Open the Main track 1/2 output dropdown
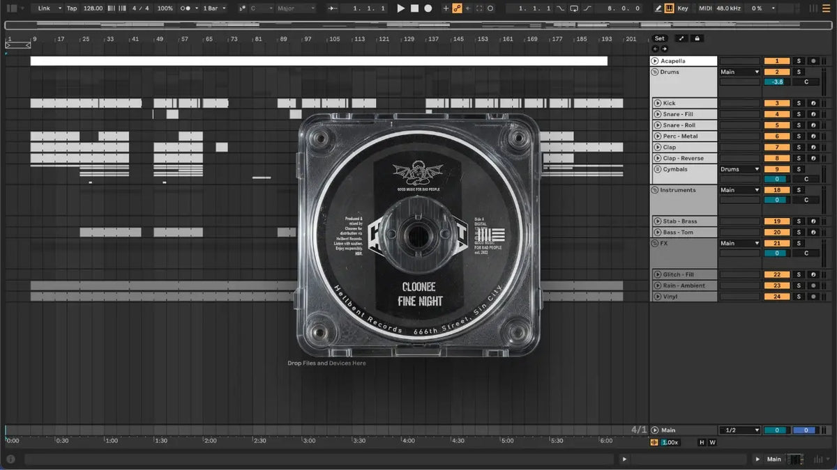Viewport: 837px width, 470px height. (x=739, y=430)
